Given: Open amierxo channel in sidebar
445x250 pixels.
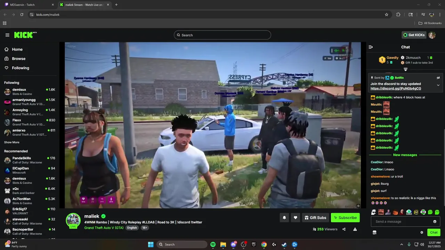Looking at the screenshot, I should pos(29,132).
